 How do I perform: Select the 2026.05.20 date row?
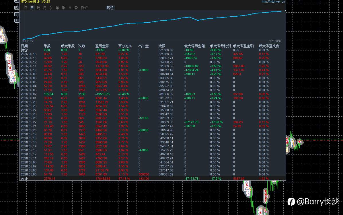pos(29,130)
